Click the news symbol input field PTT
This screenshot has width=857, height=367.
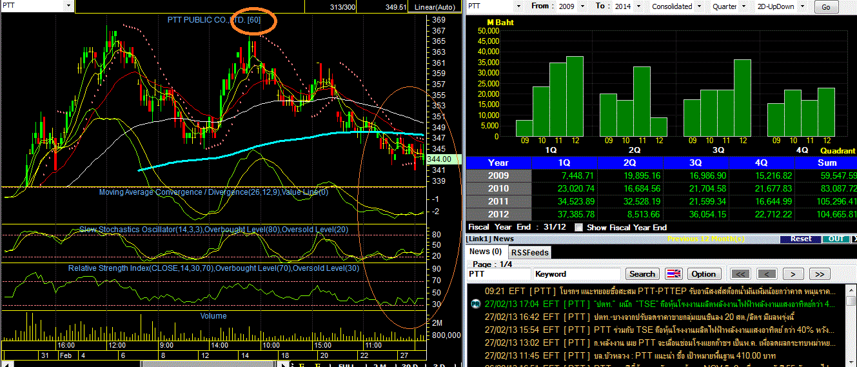pos(498,274)
